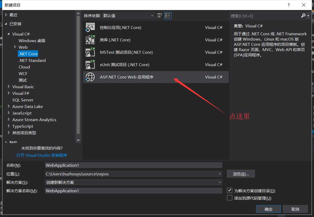Expand the TypeScript node
The width and height of the screenshot is (314, 217).
click(9, 126)
